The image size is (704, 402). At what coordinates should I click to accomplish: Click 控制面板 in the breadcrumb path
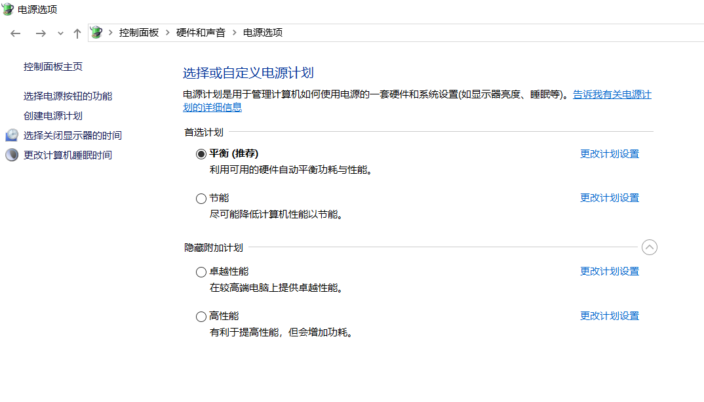pyautogui.click(x=140, y=31)
